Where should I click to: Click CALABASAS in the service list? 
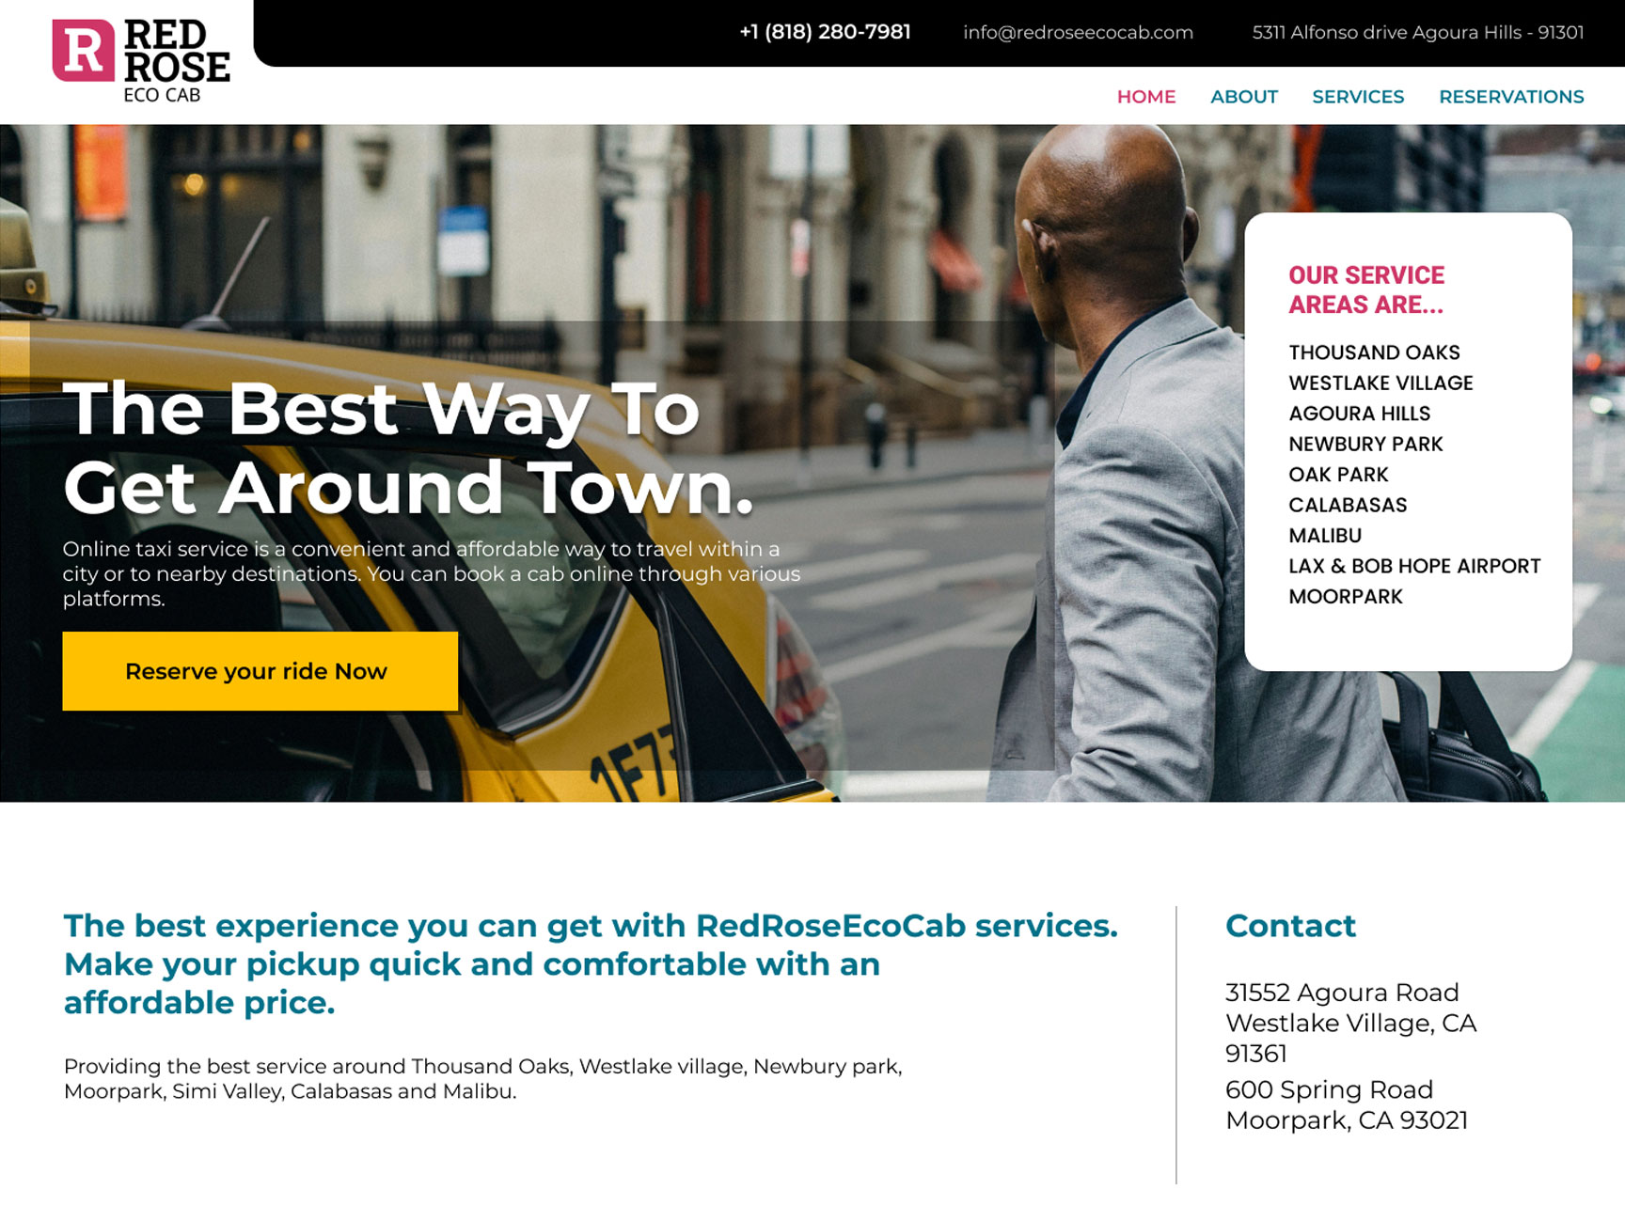(1348, 505)
